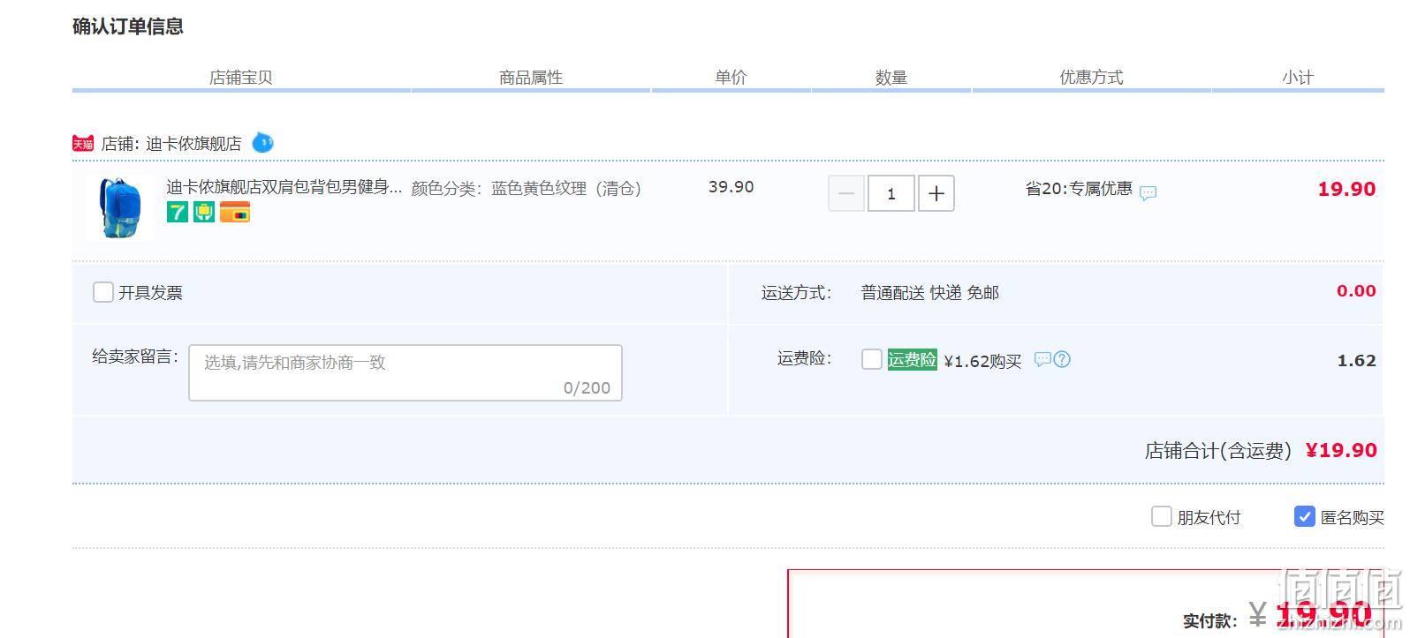
Task: Click the ¥1.62购买 insurance price text
Action: (982, 360)
